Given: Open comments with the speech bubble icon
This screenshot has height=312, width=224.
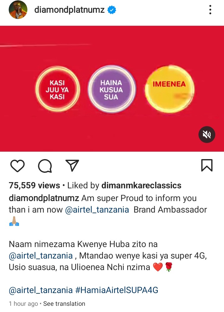Looking at the screenshot, I should [x=45, y=166].
